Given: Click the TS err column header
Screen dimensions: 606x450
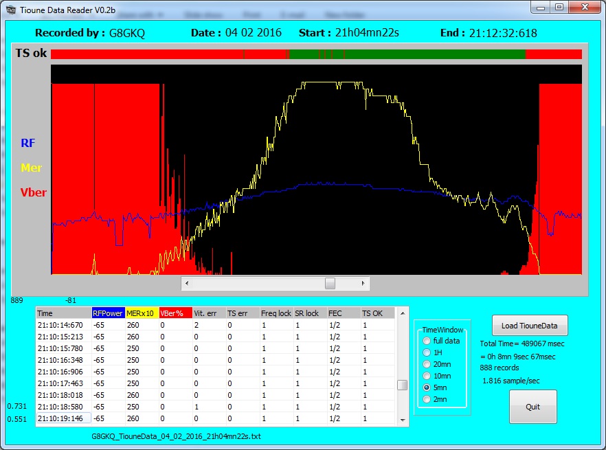Looking at the screenshot, I should [x=243, y=313].
